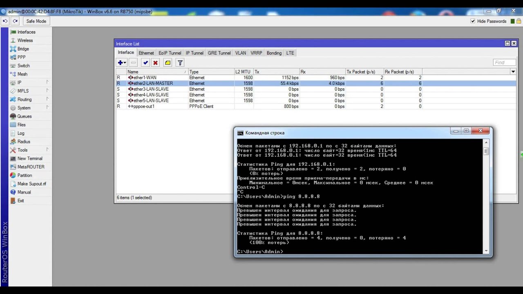This screenshot has width=523, height=294.
Task: Switch to the Ethernet tab
Action: tap(146, 53)
